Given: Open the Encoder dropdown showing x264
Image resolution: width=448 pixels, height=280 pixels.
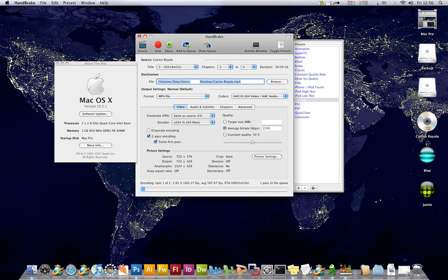Looking at the screenshot, I should 193,122.
